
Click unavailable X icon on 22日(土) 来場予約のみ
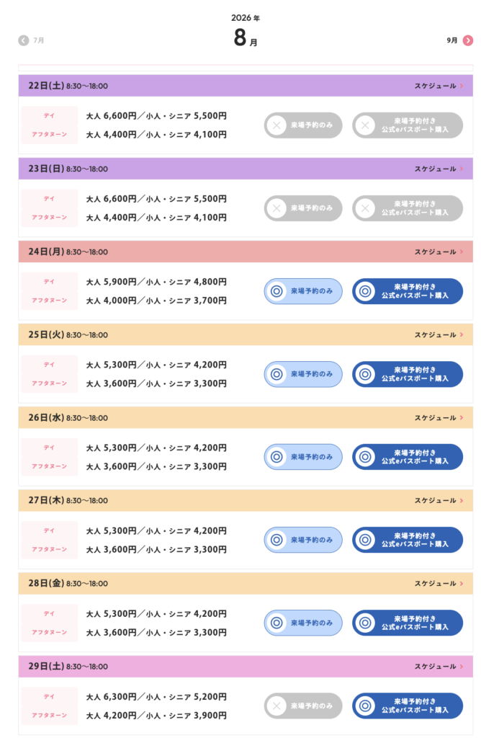(277, 125)
